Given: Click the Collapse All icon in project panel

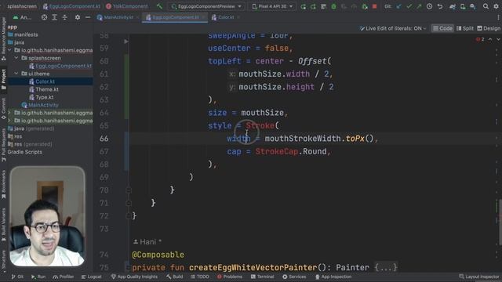Looking at the screenshot, I should (64, 17).
